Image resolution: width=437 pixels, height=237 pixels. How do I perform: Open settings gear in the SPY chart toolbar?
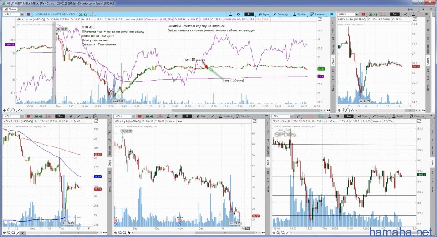click(338, 116)
